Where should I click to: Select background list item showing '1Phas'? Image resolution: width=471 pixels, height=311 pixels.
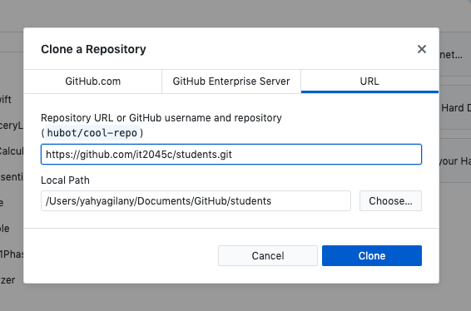[12, 254]
